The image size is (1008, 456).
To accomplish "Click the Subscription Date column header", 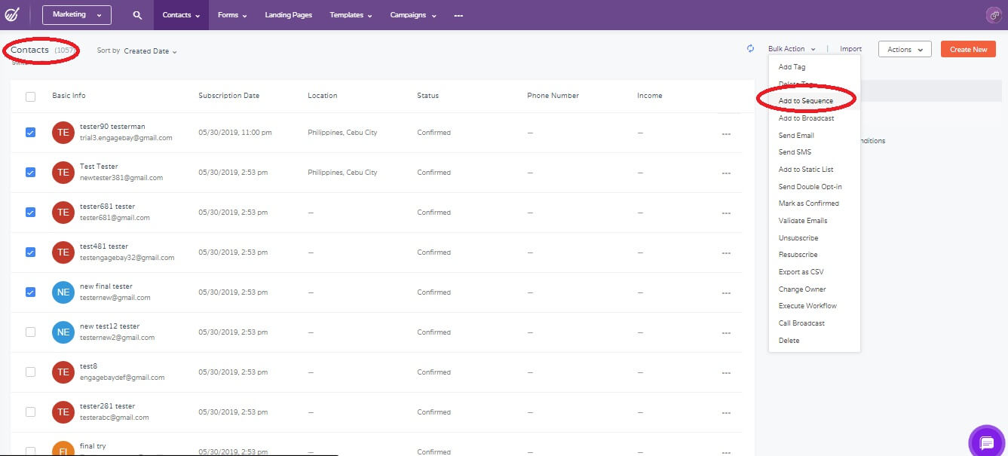I will (x=228, y=96).
